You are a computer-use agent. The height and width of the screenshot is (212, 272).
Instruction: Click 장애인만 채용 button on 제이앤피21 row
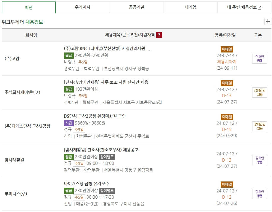pos(259,93)
